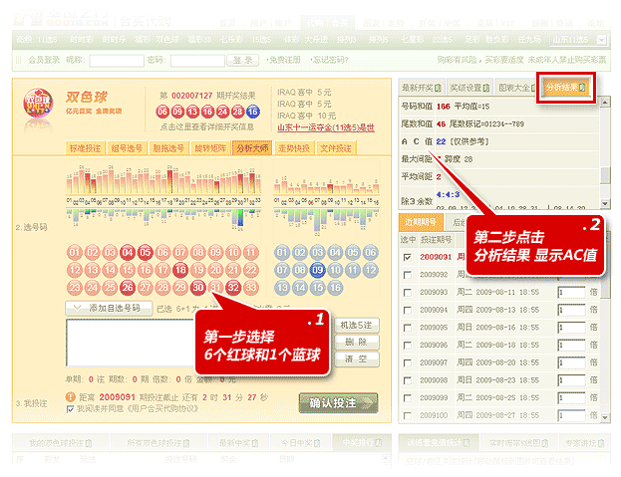Click multiplier field for issue 2009097

[571, 362]
